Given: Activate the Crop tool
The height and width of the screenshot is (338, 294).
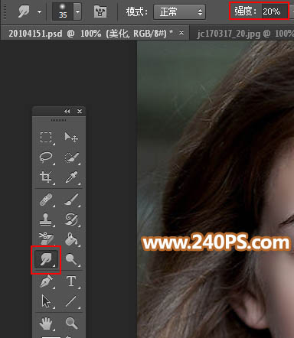Looking at the screenshot, I should pyautogui.click(x=46, y=177).
